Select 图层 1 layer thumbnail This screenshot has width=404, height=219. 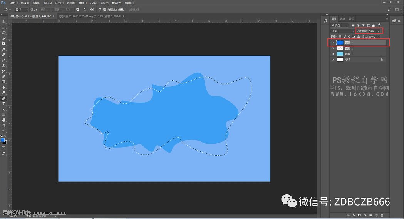pos(340,54)
